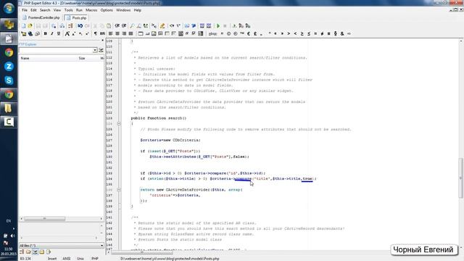Click the FTP connect icon beside combo box
This screenshot has width=464, height=261.
pyautogui.click(x=101, y=50)
